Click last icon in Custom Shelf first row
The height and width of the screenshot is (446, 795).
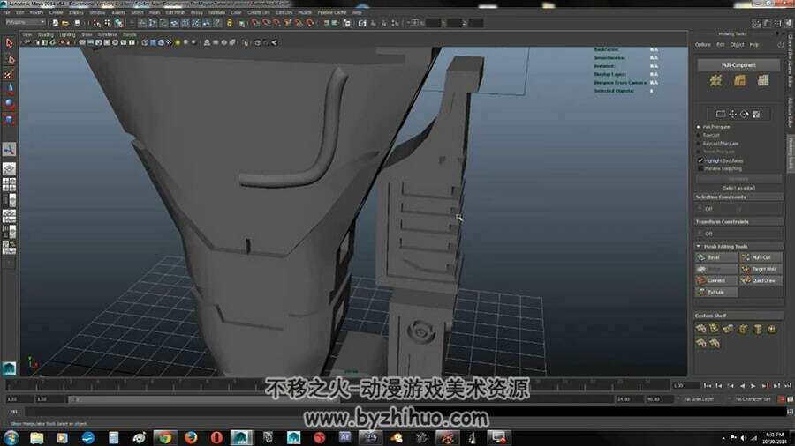tap(772, 329)
